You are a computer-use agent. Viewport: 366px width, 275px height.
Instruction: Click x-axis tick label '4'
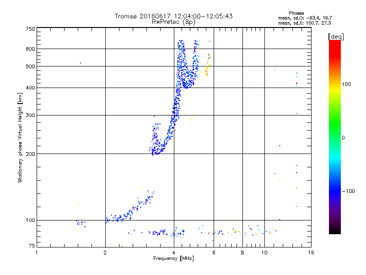[x=174, y=253]
